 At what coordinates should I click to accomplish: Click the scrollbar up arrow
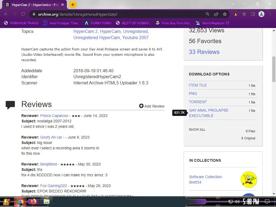click(274, 30)
